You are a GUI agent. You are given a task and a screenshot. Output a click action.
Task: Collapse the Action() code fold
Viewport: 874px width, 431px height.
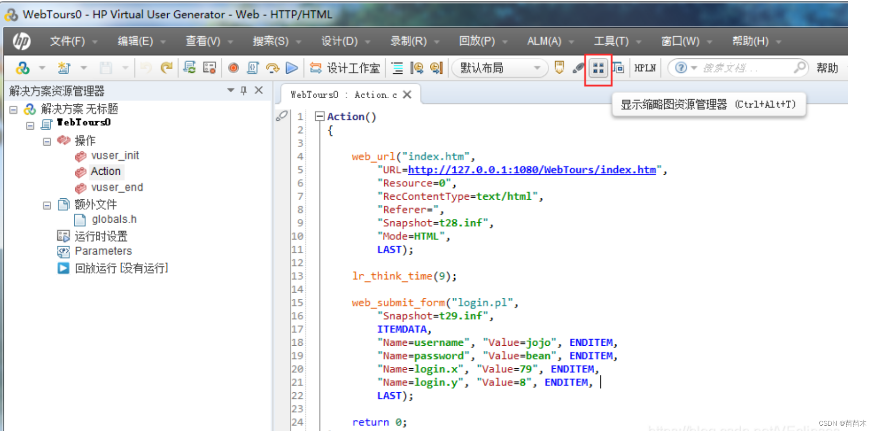(x=320, y=116)
